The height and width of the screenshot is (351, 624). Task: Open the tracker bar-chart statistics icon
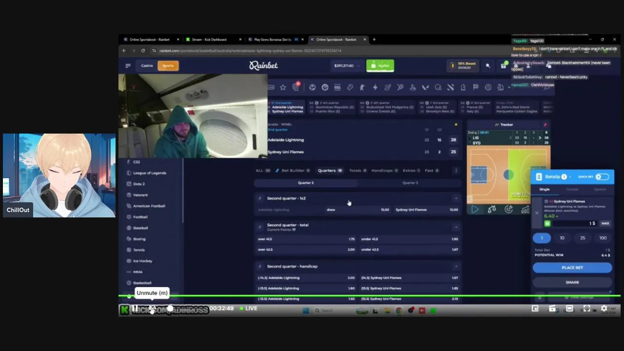point(525,210)
